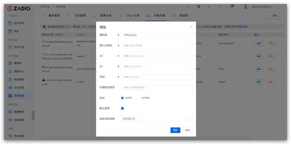
Task: Focus the SK Secret Key input field
Action: click(157, 67)
